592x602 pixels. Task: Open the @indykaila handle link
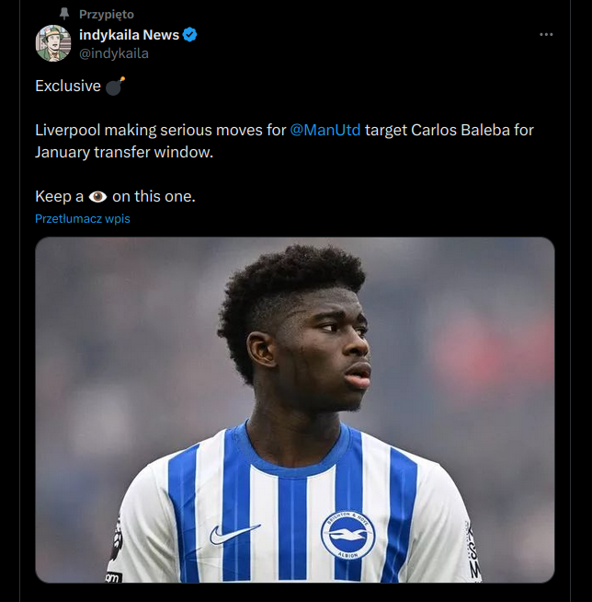(x=114, y=53)
